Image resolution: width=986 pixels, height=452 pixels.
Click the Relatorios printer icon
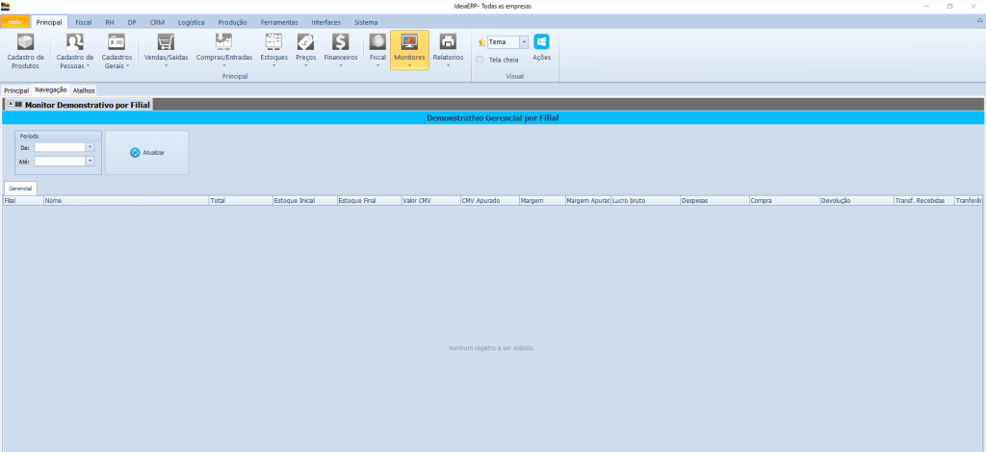(x=448, y=43)
